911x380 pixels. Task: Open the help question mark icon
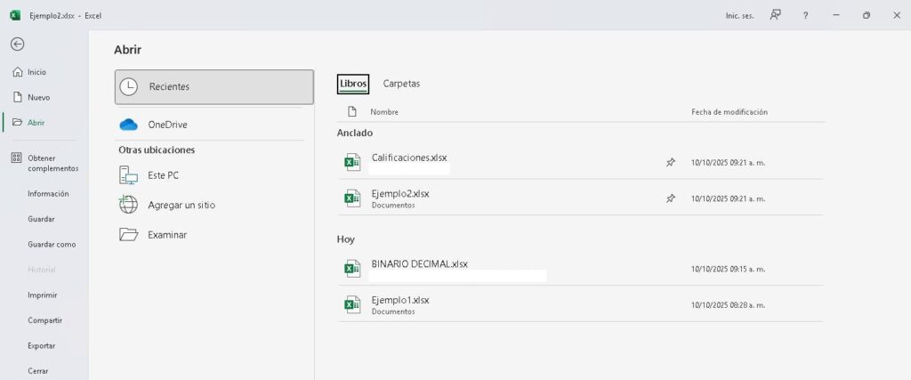(x=805, y=16)
